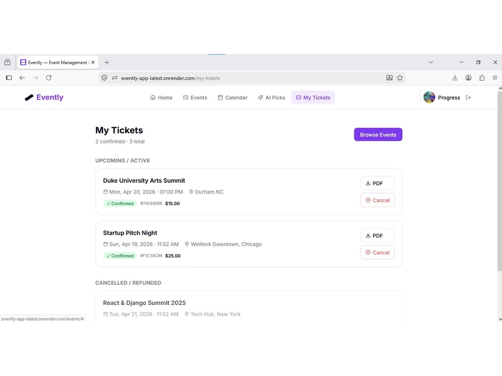Open the browser hamburger menu
This screenshot has height=376, width=502.
click(x=495, y=78)
